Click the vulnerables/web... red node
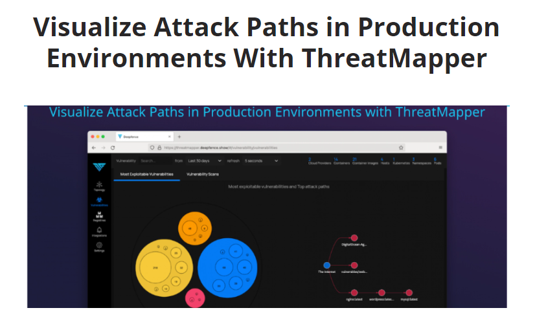This screenshot has height=330, width=546. [354, 265]
